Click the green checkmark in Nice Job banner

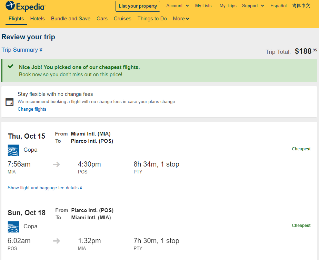11,66
